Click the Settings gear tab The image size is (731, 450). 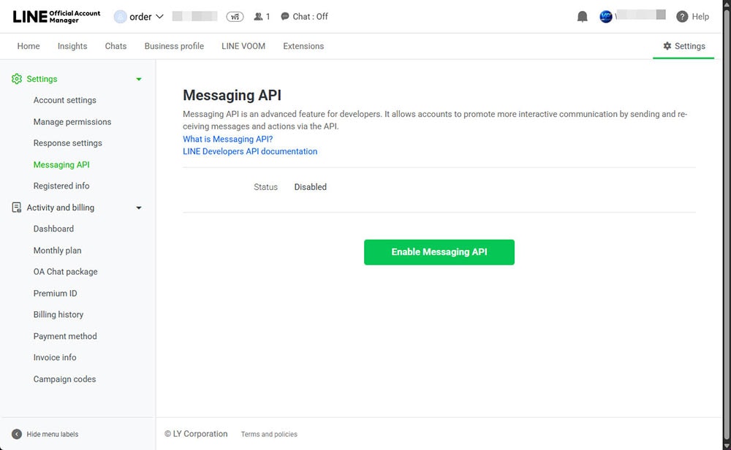coord(684,46)
